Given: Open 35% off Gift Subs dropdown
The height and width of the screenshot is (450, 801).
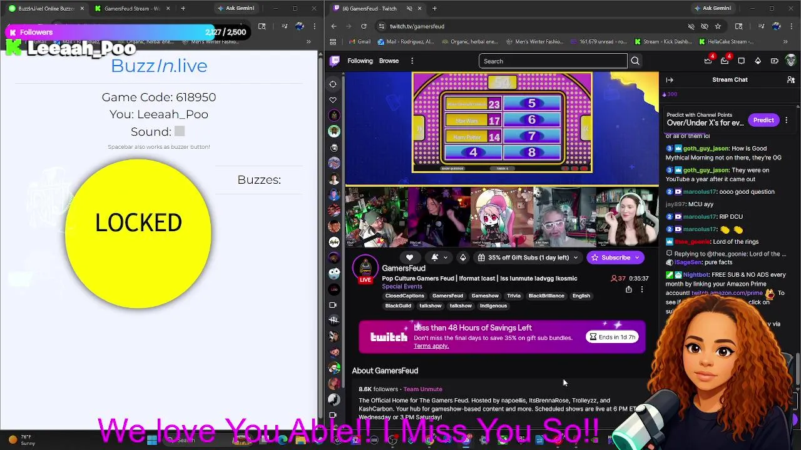Looking at the screenshot, I should (528, 257).
